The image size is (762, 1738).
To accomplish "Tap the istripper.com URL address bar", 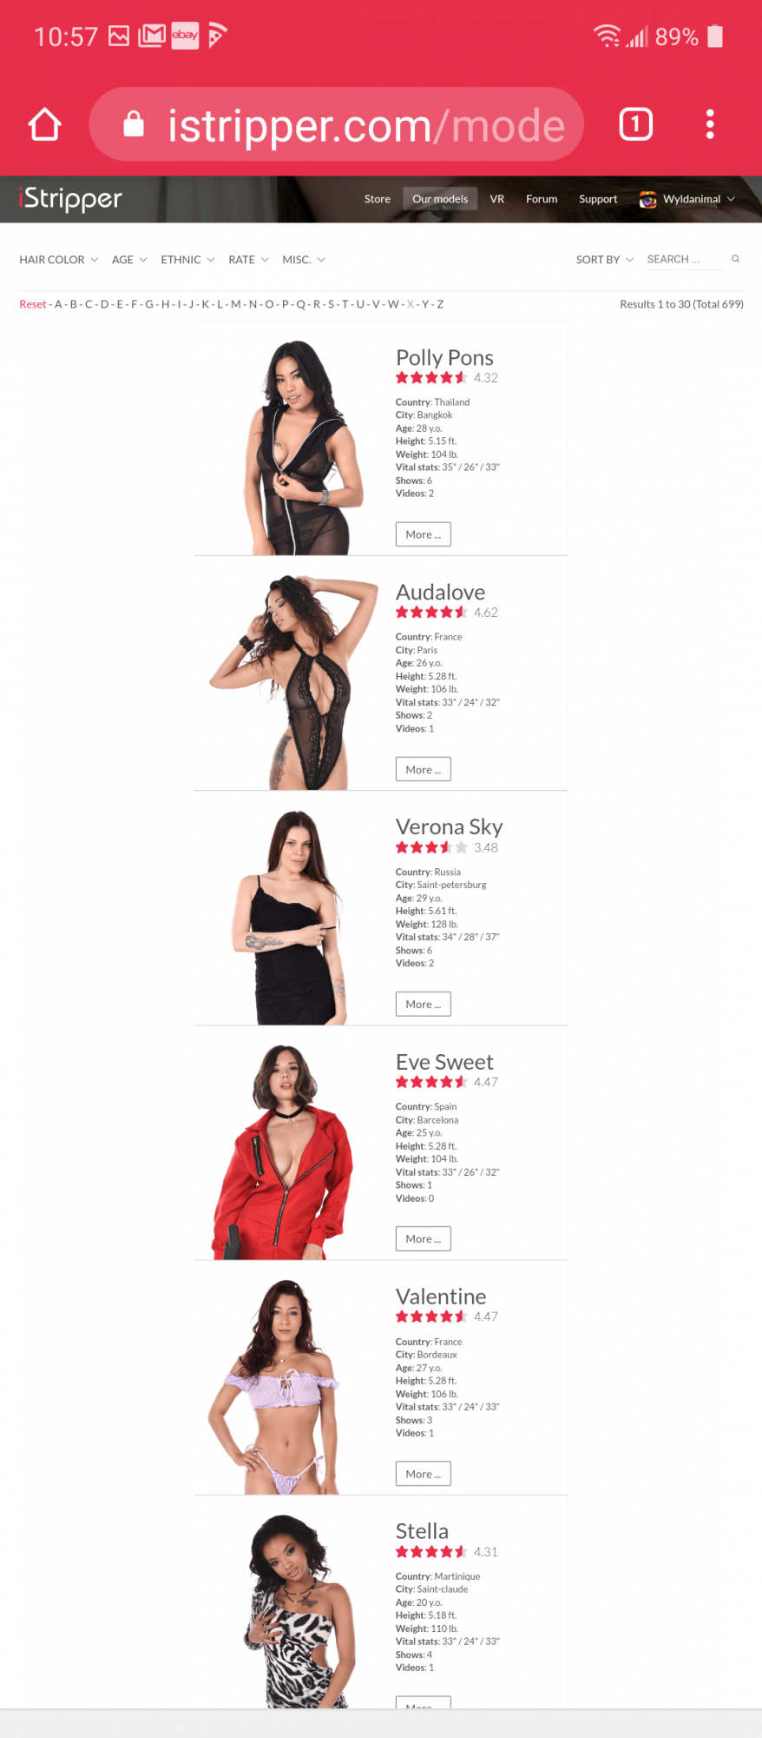I will (337, 124).
